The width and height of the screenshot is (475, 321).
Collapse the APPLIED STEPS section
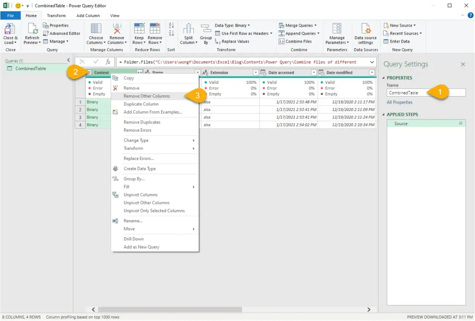click(x=384, y=115)
